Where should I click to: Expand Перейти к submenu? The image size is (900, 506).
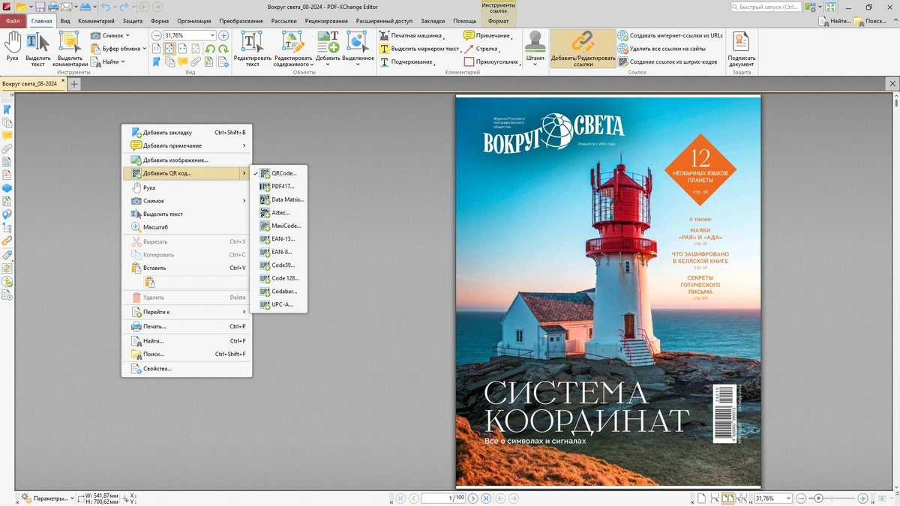coord(187,312)
